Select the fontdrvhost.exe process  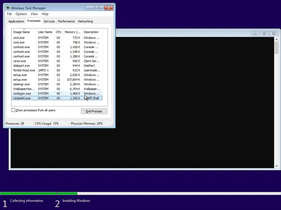coord(57,70)
